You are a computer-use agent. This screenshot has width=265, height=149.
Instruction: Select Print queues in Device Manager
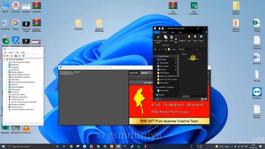coord(16,89)
